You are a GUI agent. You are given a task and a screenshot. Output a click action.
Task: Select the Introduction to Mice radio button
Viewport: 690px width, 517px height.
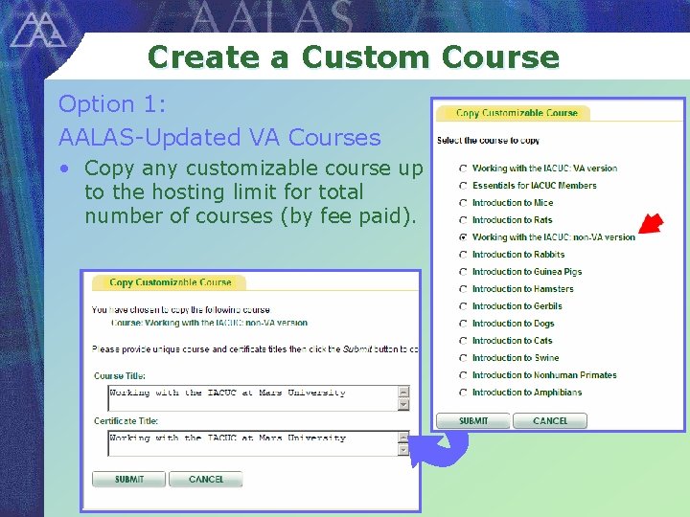pyautogui.click(x=463, y=203)
